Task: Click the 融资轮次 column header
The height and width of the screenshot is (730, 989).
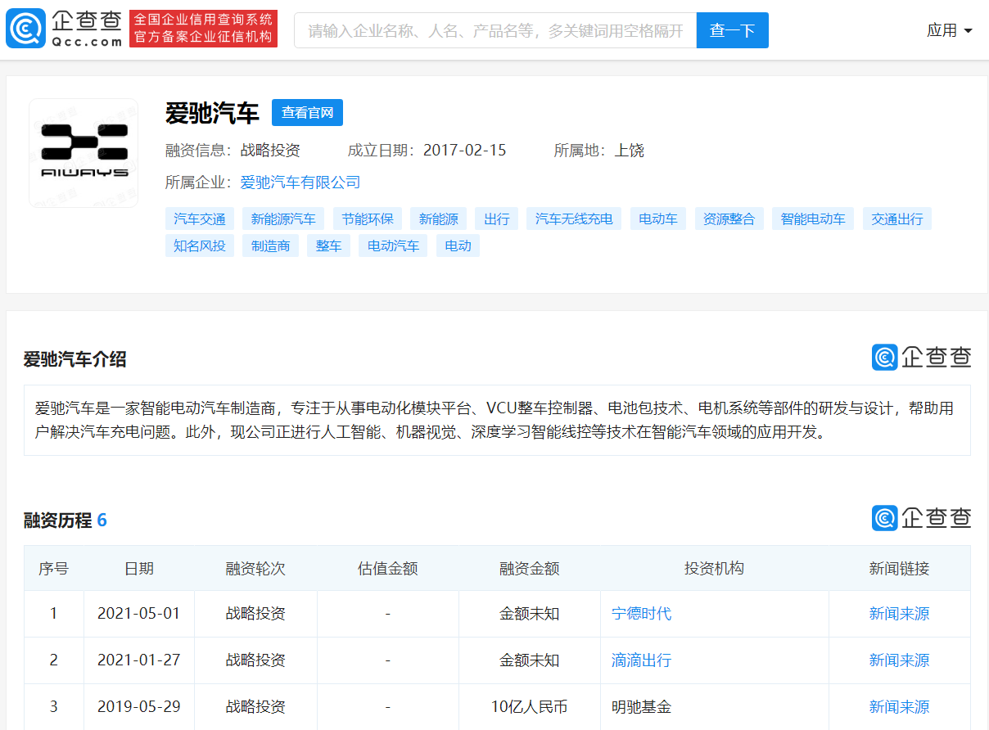Action: pyautogui.click(x=255, y=569)
